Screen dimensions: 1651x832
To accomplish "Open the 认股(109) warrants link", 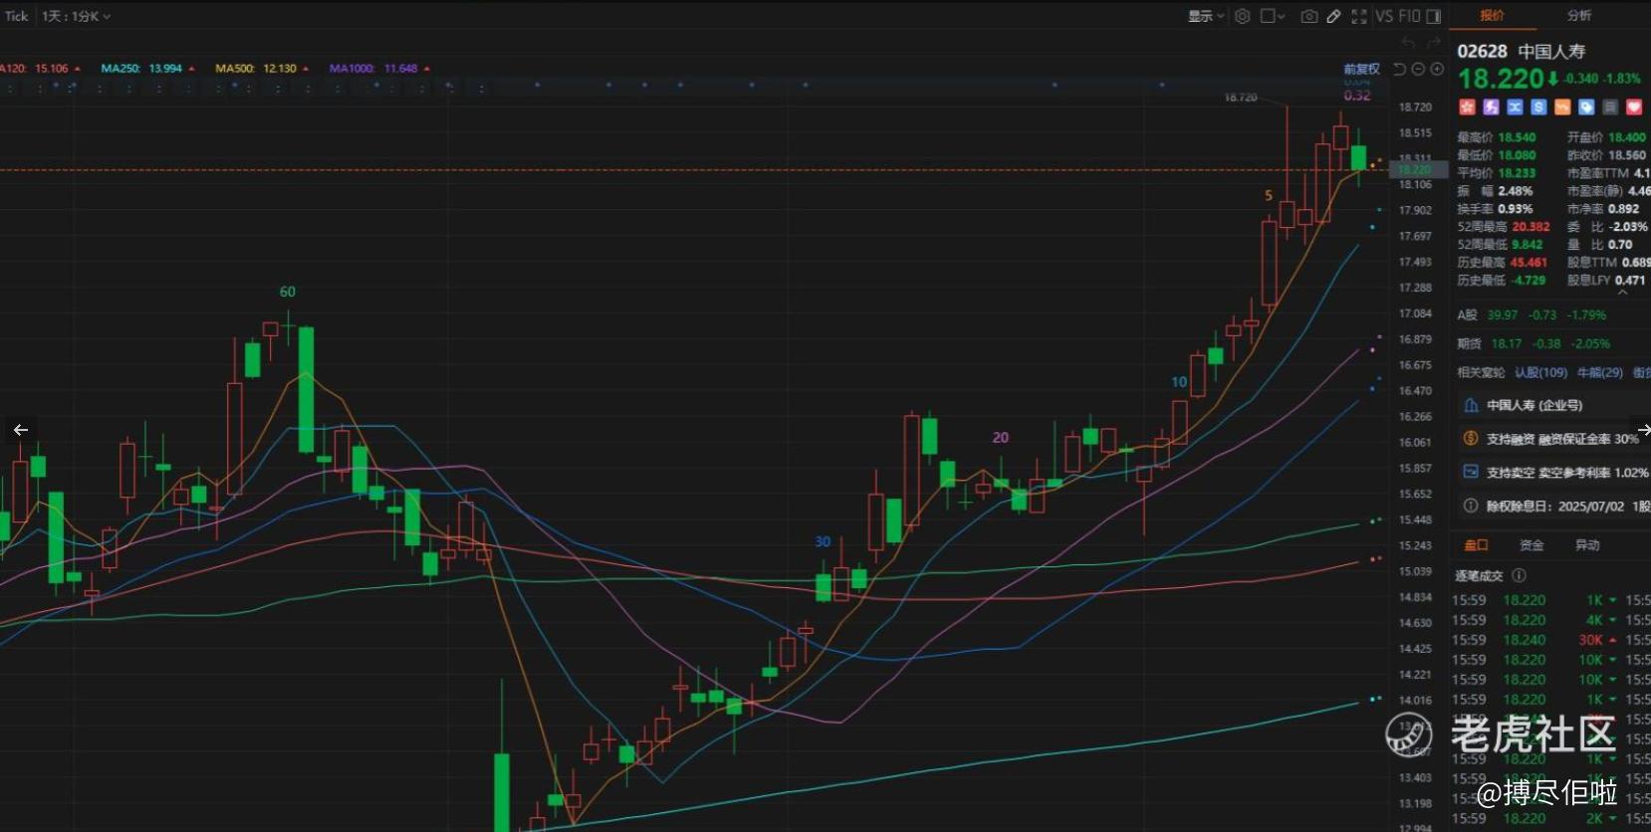I will click(1540, 372).
